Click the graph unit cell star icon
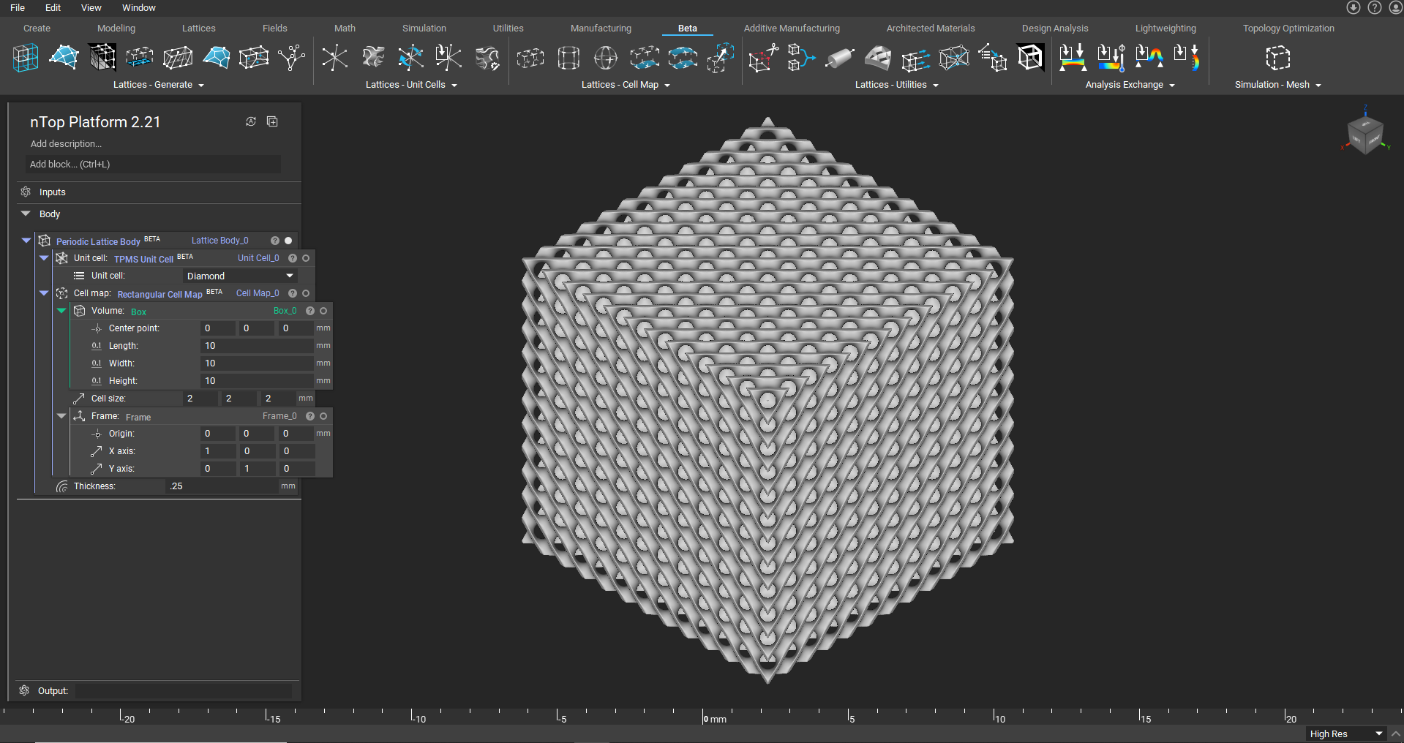This screenshot has width=1404, height=743. pos(334,57)
